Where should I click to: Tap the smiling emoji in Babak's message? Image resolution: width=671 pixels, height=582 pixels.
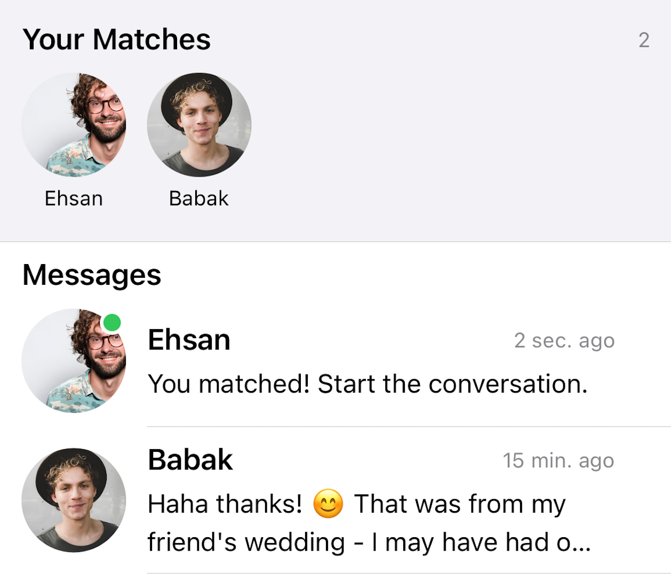click(x=328, y=502)
